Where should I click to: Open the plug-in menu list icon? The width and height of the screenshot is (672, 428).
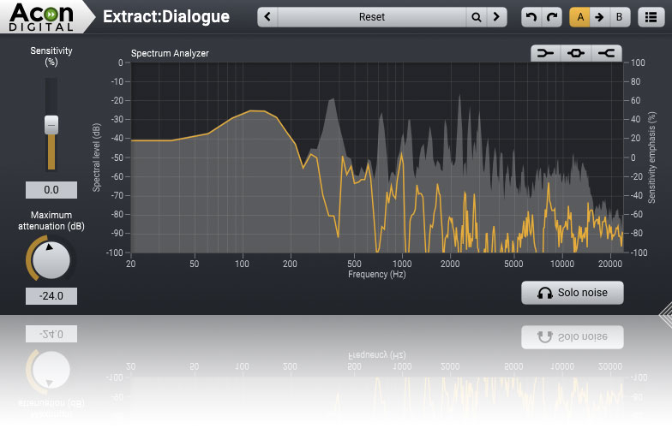[x=649, y=17]
